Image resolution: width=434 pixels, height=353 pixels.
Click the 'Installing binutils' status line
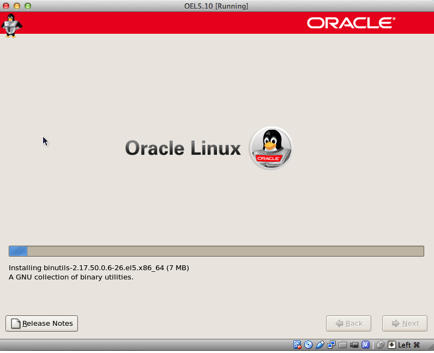point(99,268)
